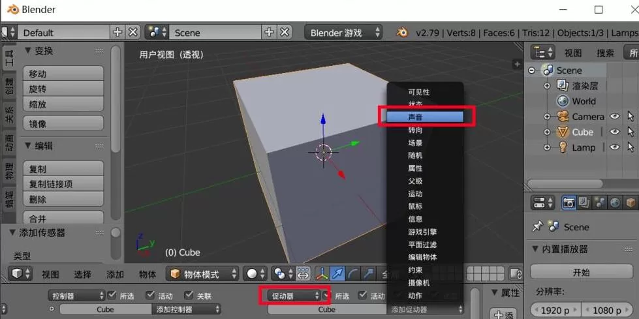Click the 复制链接项 button

click(x=63, y=184)
